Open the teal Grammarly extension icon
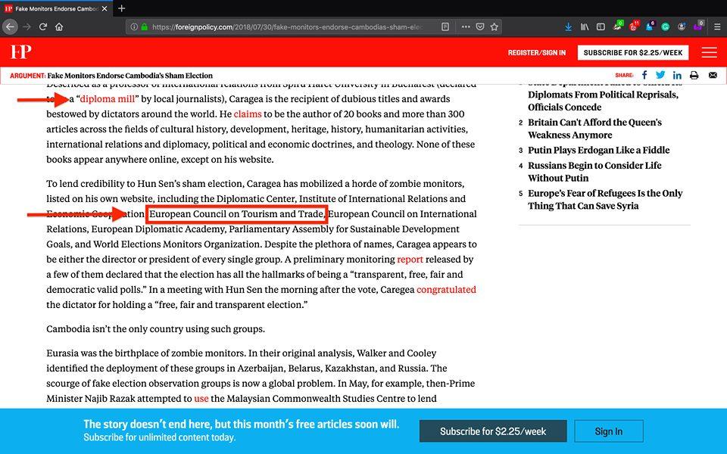 click(666, 27)
